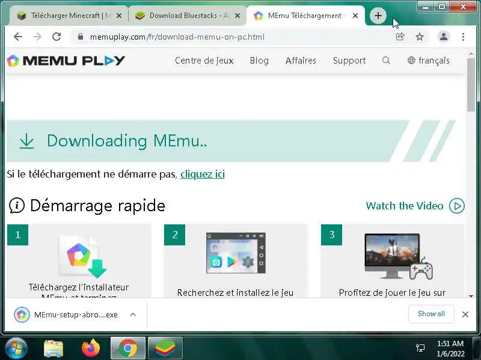481x360 pixels.
Task: Open File Explorer from the taskbar
Action: pyautogui.click(x=54, y=349)
